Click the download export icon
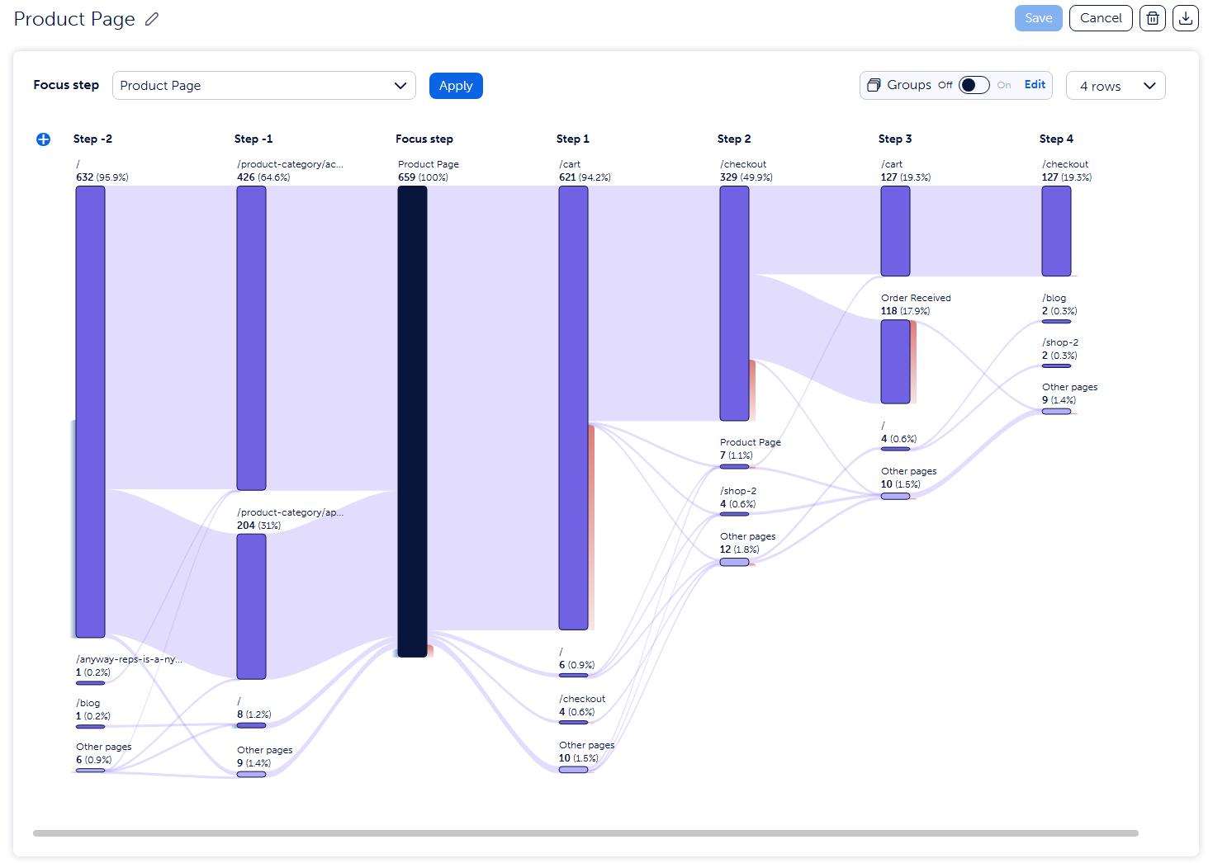1213x863 pixels. [1185, 18]
